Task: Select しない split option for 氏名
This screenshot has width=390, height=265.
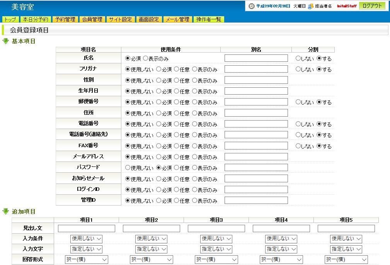Action: pos(298,58)
